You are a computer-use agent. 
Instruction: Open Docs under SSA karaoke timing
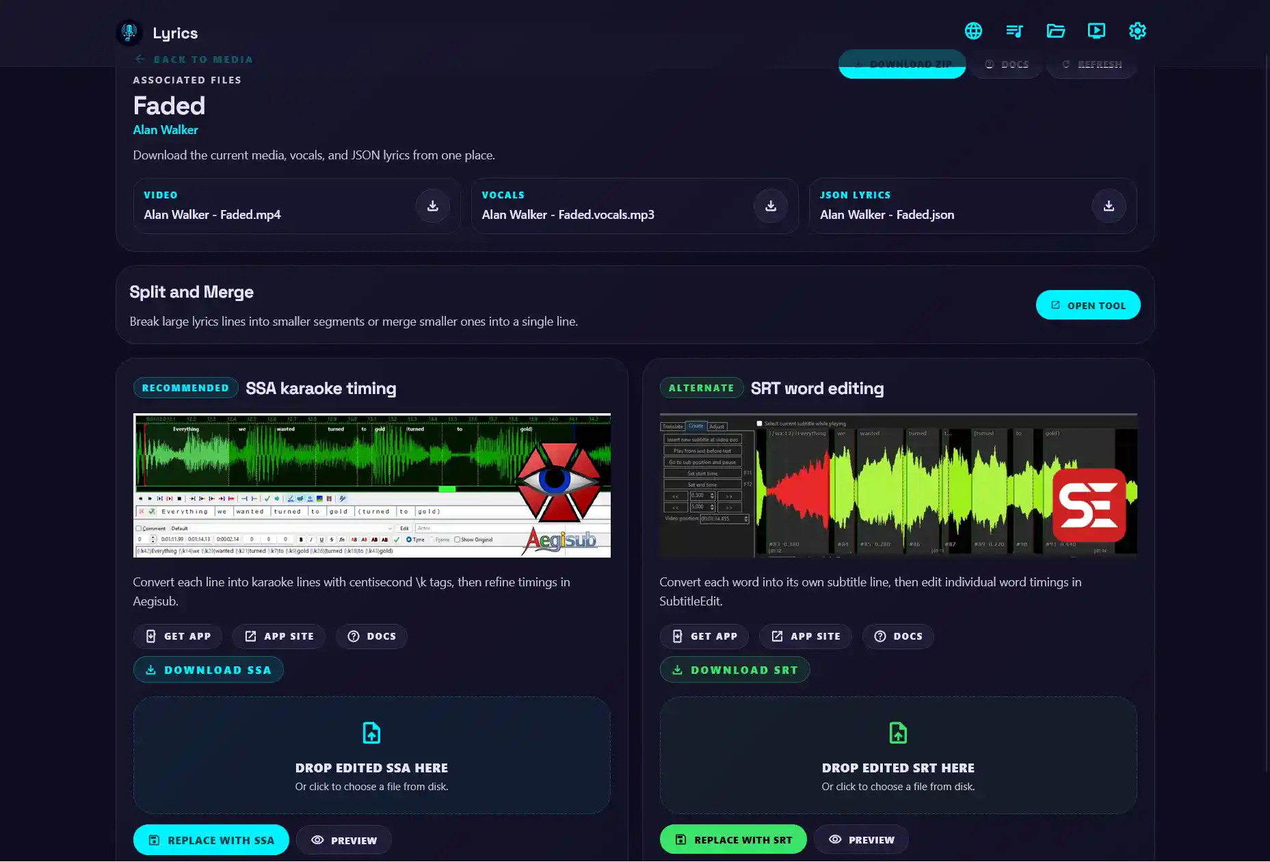pos(371,636)
